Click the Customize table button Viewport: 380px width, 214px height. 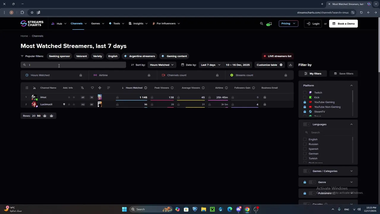tap(270, 65)
